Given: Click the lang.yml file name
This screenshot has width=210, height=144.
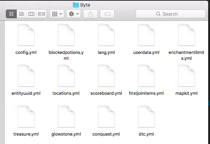Looking at the screenshot, I should click(x=106, y=52).
